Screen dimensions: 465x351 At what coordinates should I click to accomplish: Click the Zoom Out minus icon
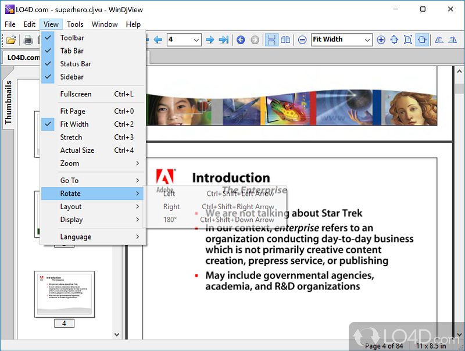pos(302,40)
